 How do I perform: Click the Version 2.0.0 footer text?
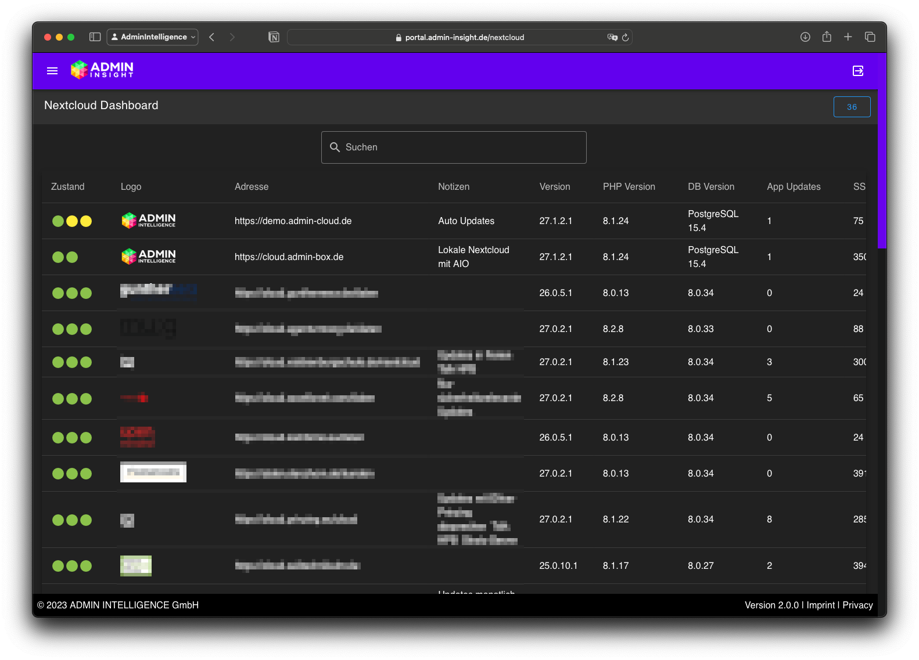[771, 605]
